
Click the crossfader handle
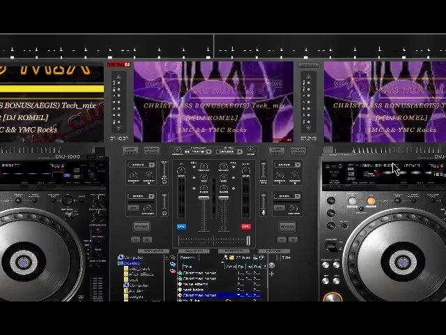(248, 240)
